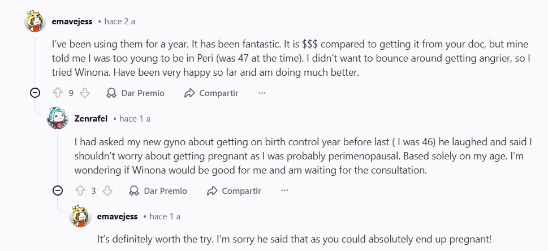Collapse Zenrafel's reply thread
This screenshot has height=251, width=548.
click(x=58, y=191)
